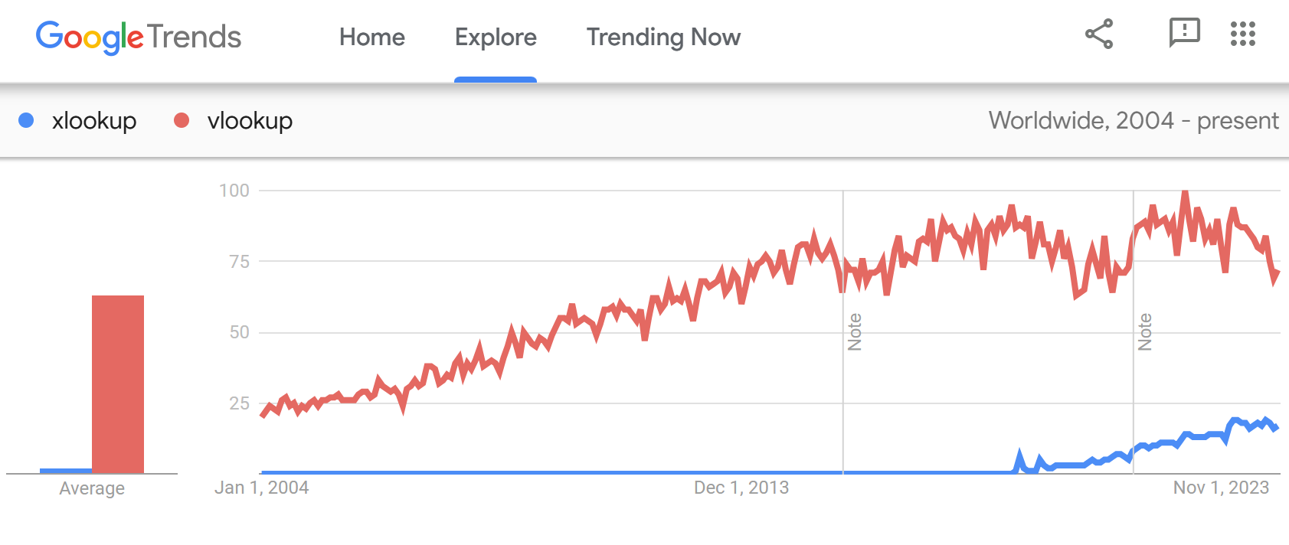Click the blue xlookup legend dot
Screen dimensions: 1289x545
pyautogui.click(x=25, y=120)
